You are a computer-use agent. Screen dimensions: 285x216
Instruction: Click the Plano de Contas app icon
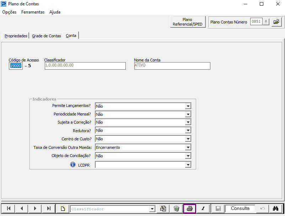(x=4, y=4)
